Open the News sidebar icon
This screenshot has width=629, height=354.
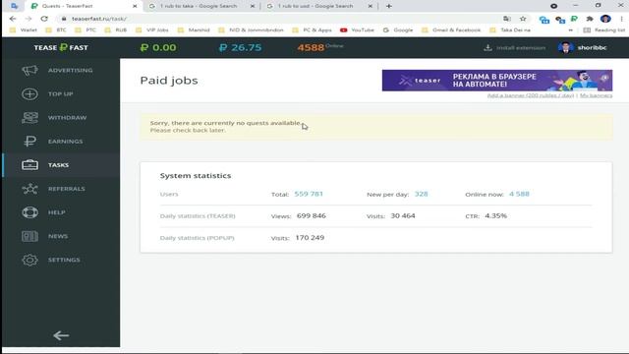29,236
